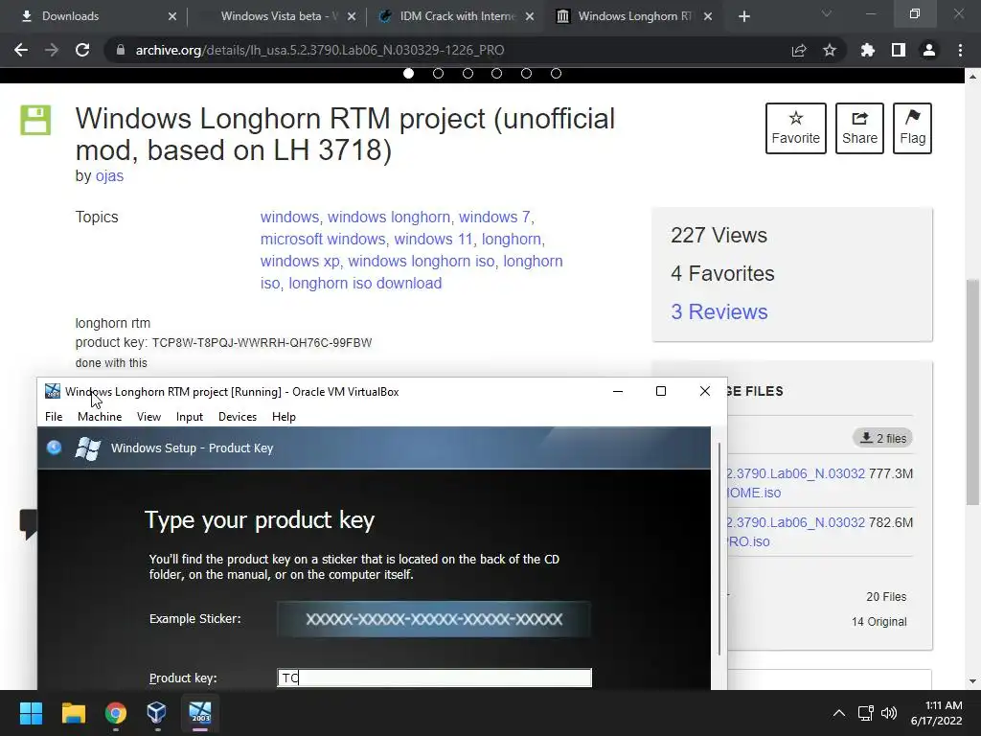Click the address bar URL
Viewport: 981px width, 736px height.
320,50
